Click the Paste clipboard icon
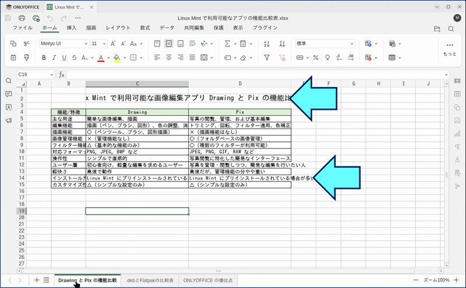Viewport: 466px width, 288px height. tap(13, 57)
